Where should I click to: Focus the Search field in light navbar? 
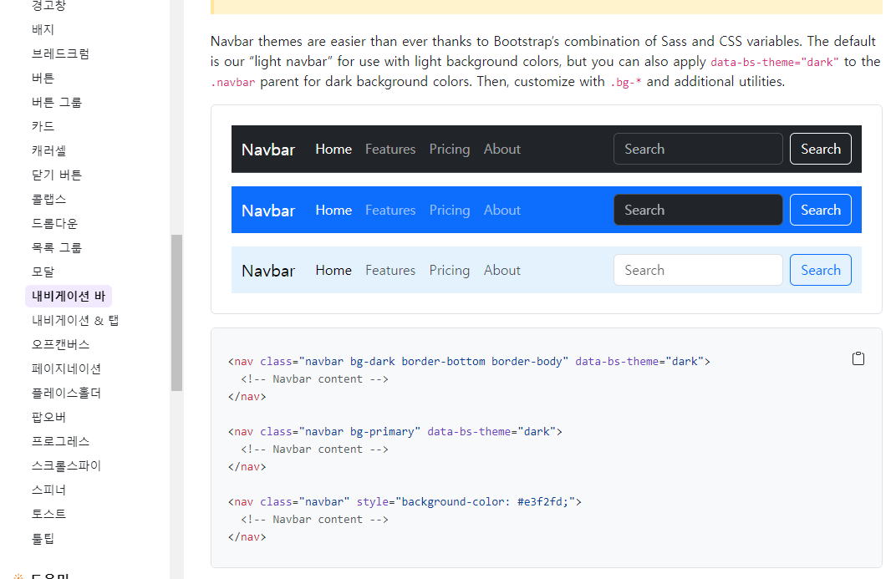pyautogui.click(x=698, y=270)
